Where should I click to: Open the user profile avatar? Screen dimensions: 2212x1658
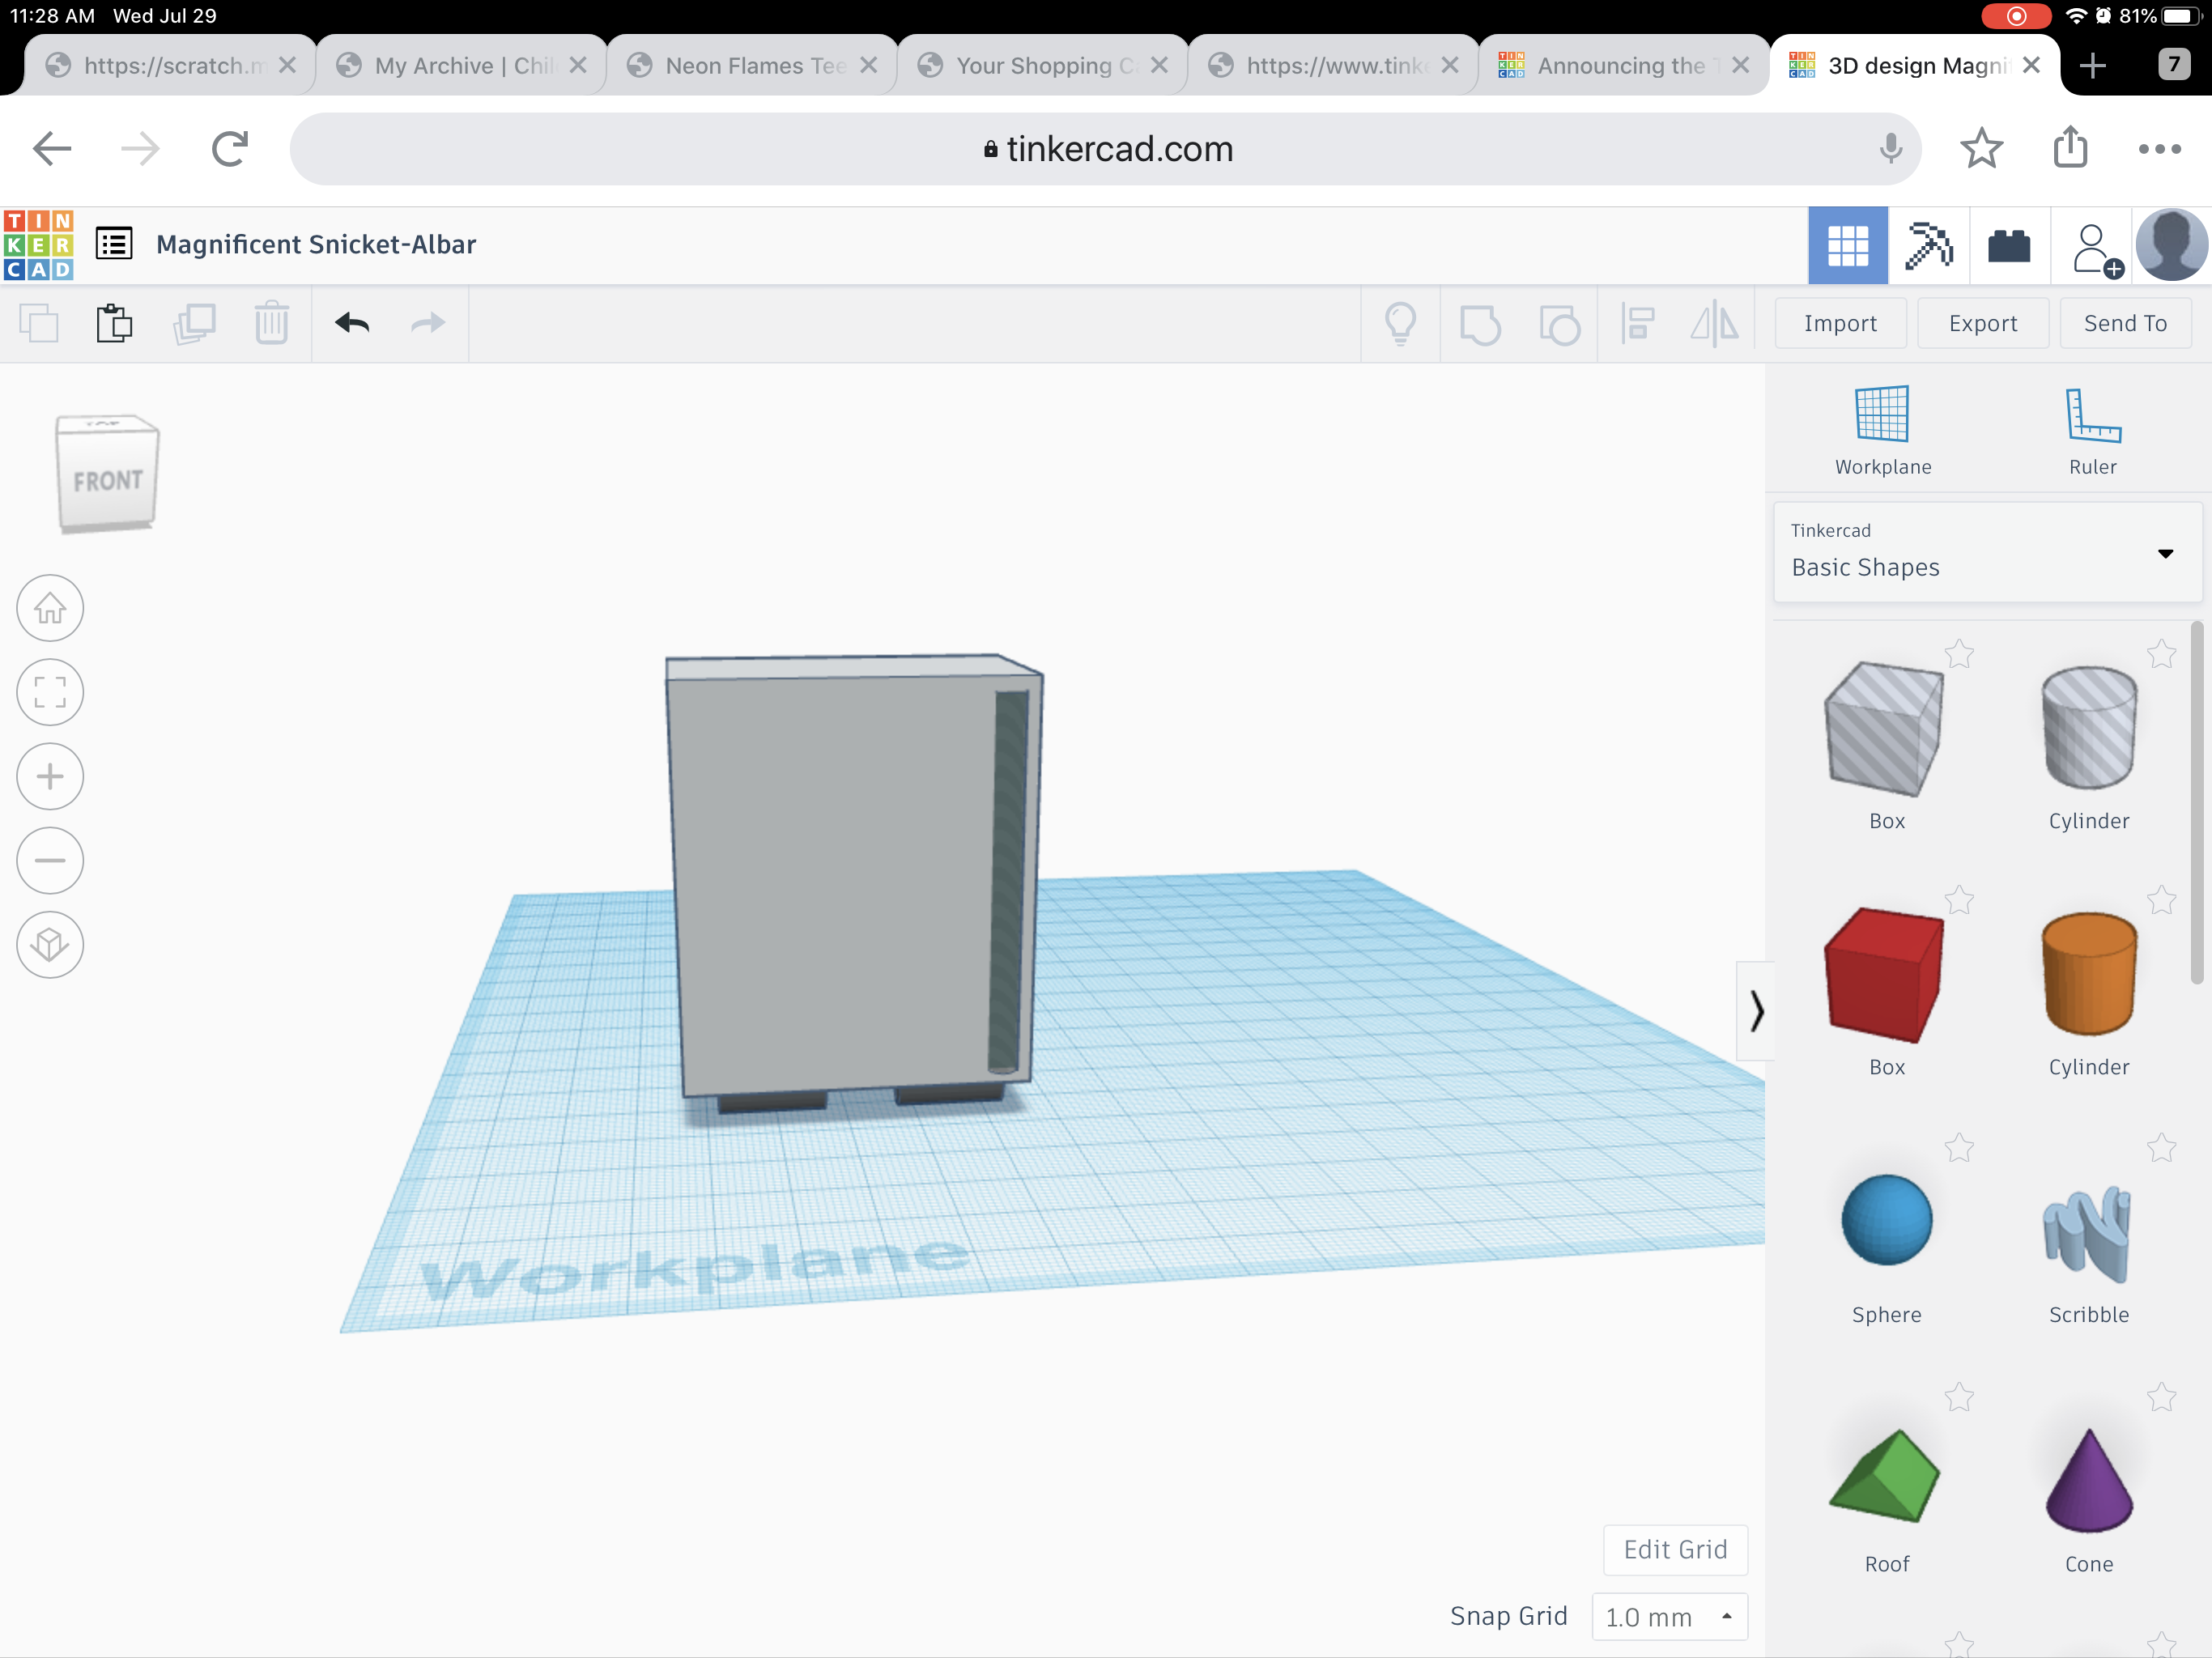pos(2171,245)
